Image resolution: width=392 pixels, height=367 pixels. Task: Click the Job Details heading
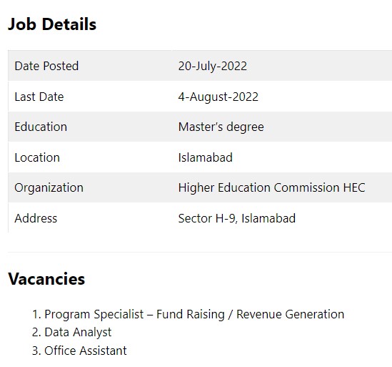pyautogui.click(x=52, y=24)
